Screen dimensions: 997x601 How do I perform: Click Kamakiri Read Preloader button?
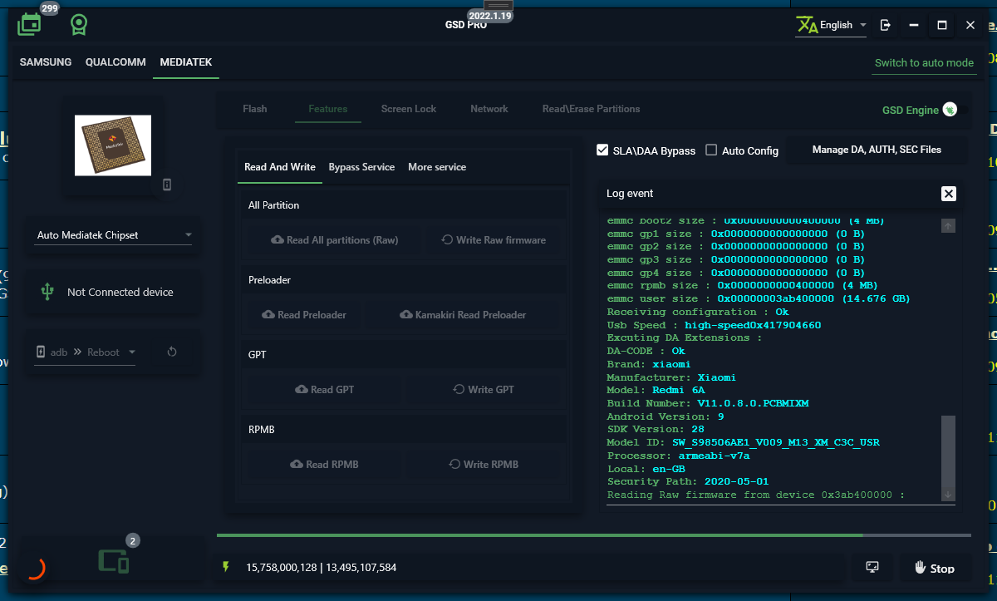(x=463, y=315)
